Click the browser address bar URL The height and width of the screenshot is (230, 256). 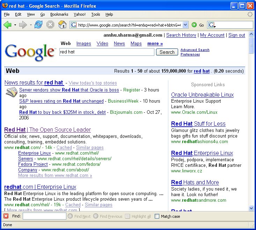(130, 25)
